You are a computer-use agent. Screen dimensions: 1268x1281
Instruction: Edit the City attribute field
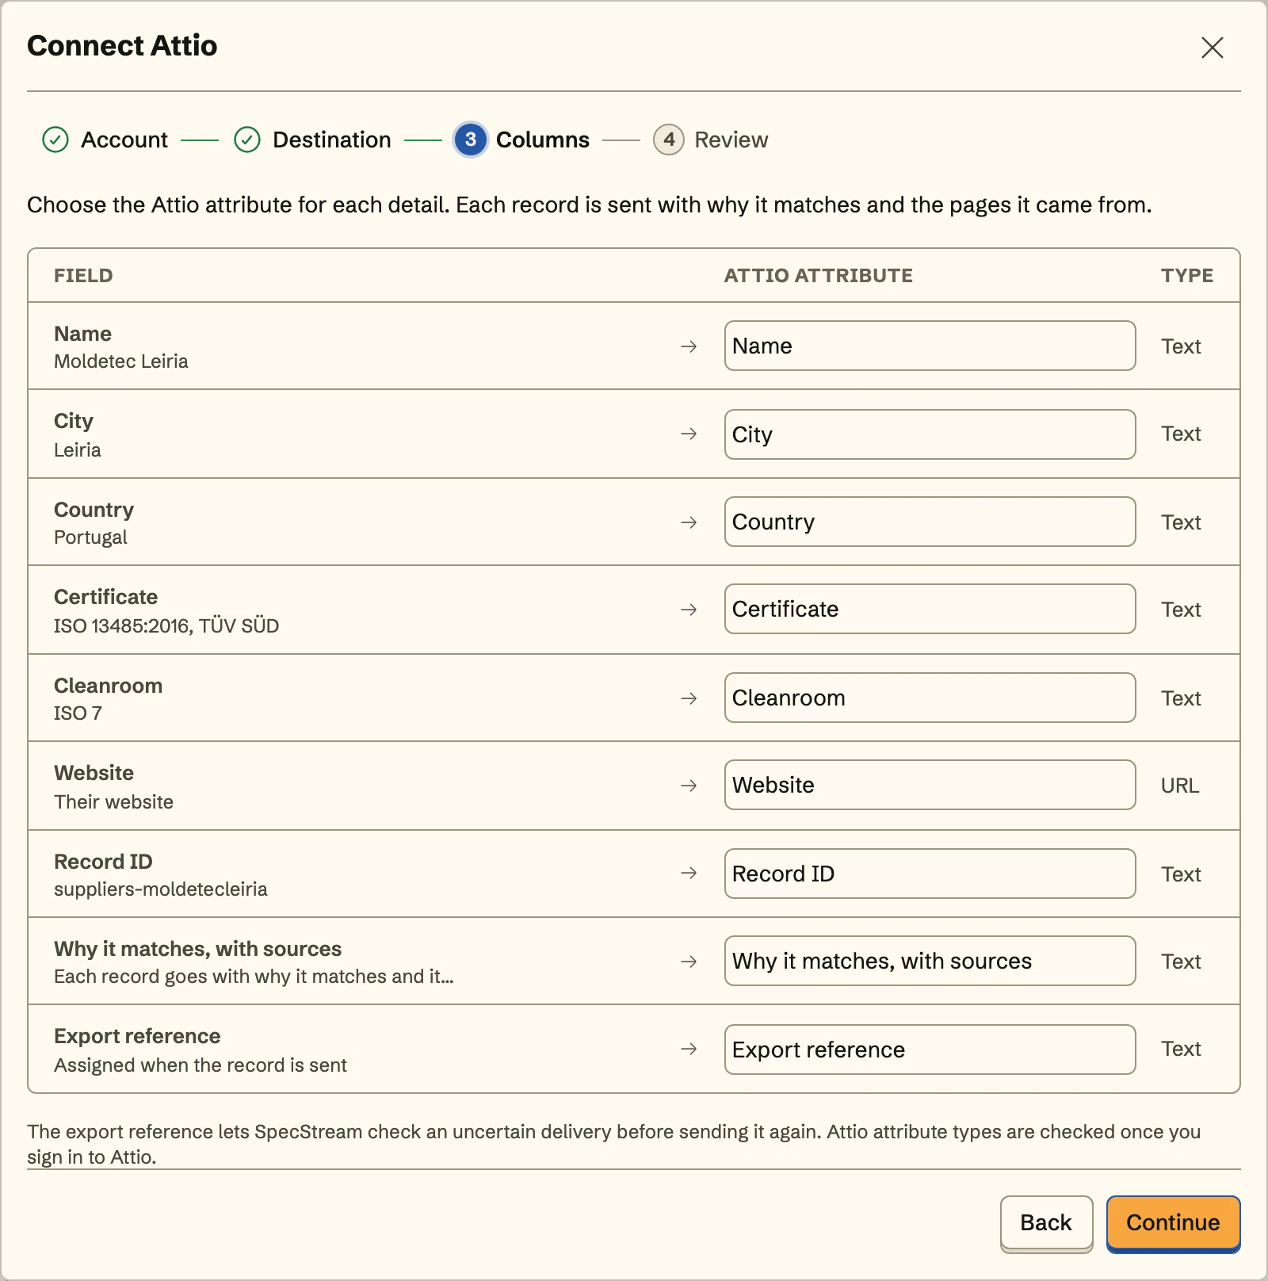(930, 434)
